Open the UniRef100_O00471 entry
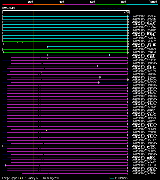The height and width of the screenshot is (180, 160). click(143, 113)
